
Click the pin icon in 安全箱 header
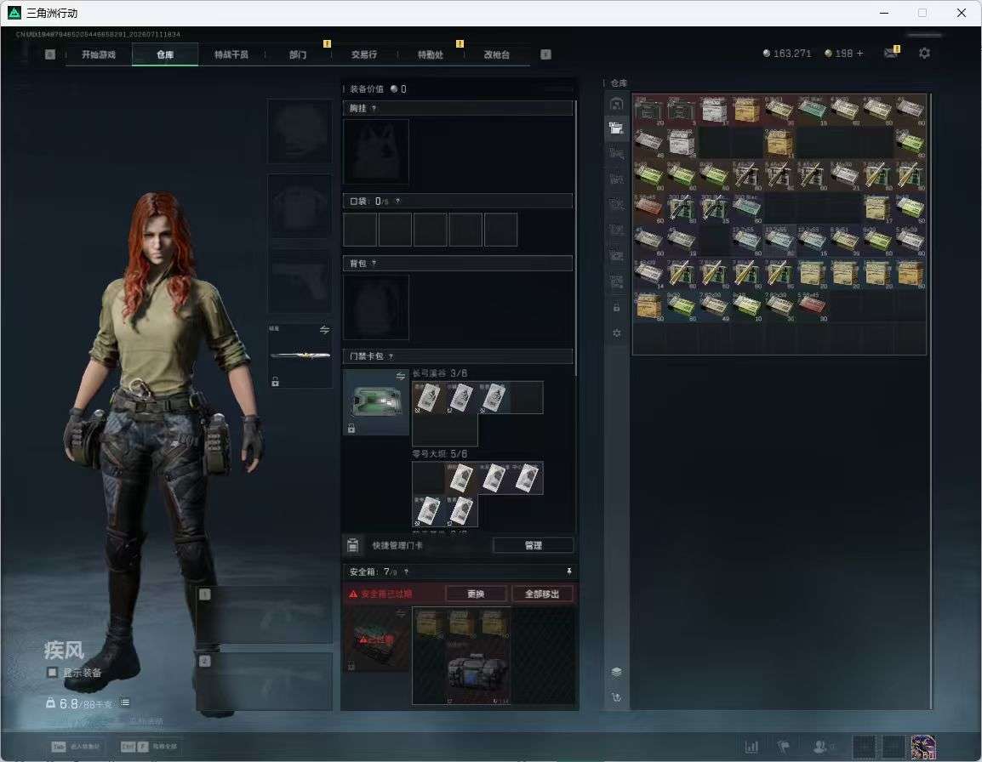568,571
